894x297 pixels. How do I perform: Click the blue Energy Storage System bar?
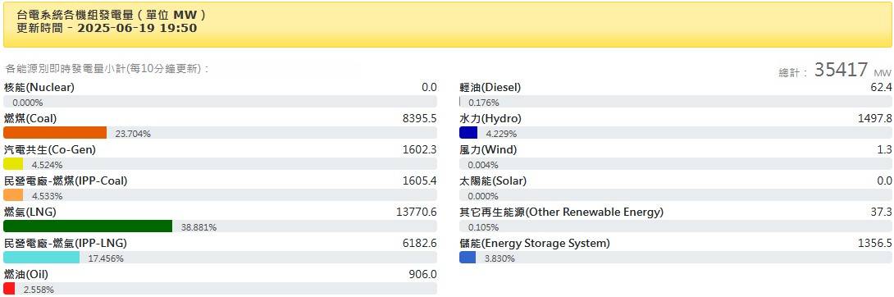point(468,258)
